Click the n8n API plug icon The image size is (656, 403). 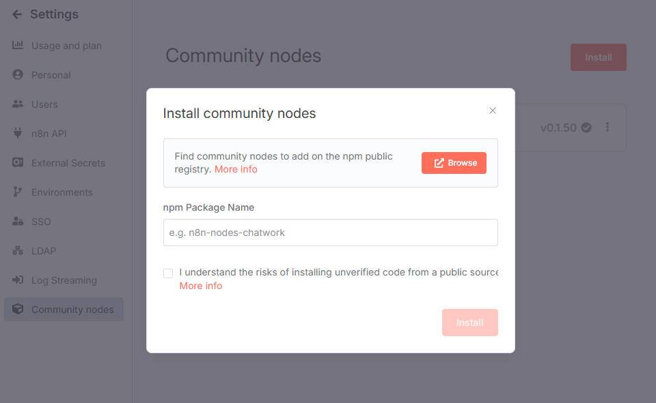(18, 133)
